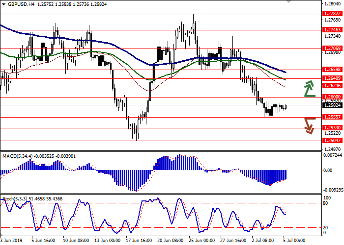Image resolution: width=344 pixels, height=245 pixels.
Task: Click the 1.26246 price level label
Action: tap(333, 86)
